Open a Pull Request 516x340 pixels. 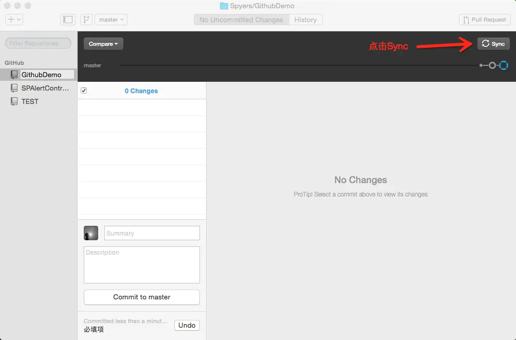click(x=485, y=20)
